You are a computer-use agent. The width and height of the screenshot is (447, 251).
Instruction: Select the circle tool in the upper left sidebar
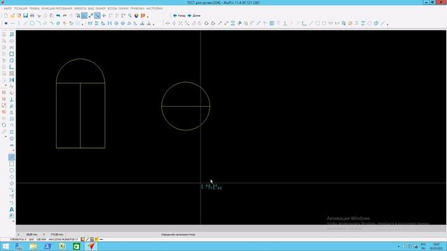click(x=11, y=61)
